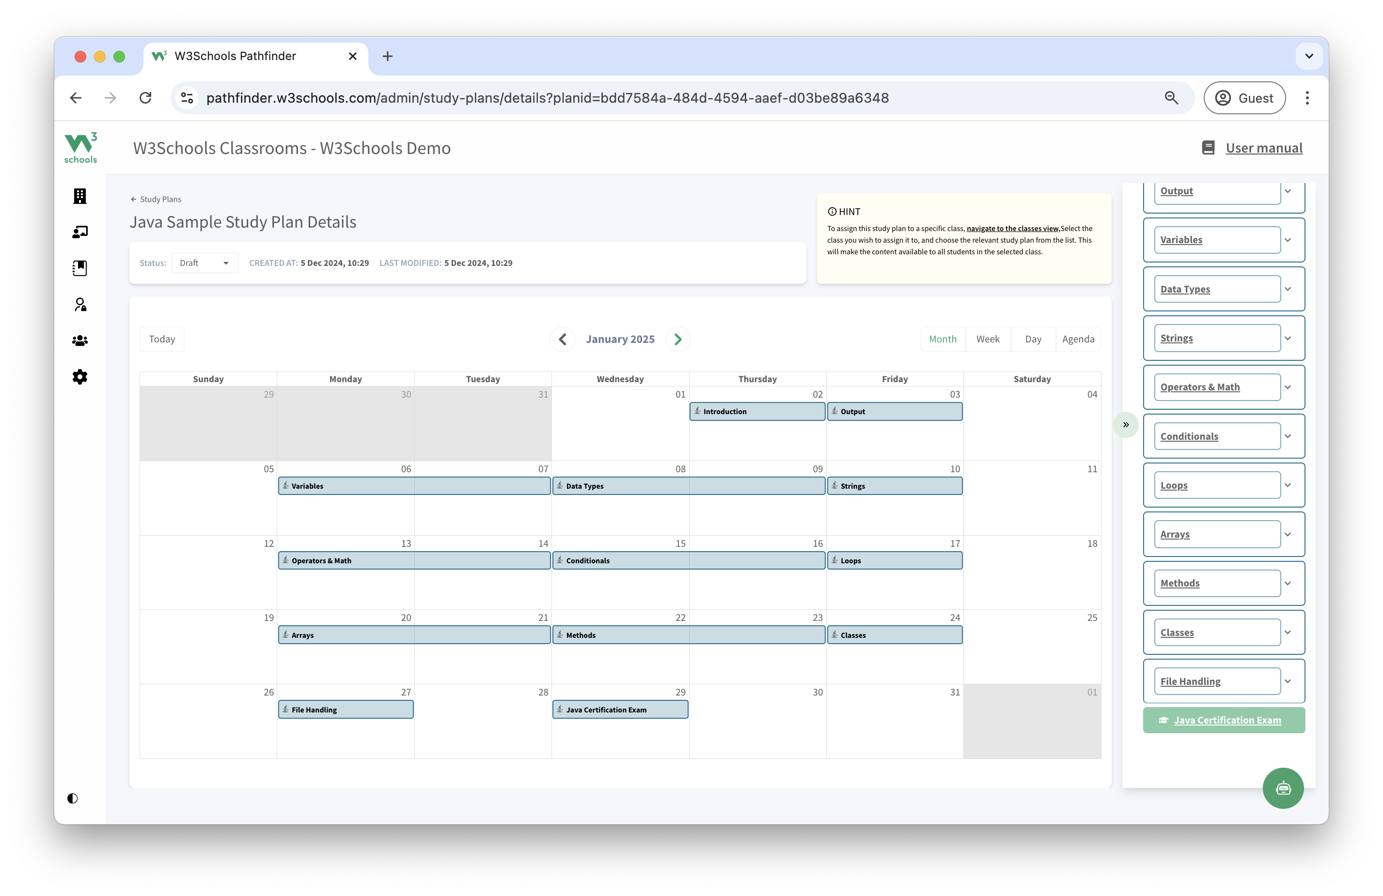The image size is (1383, 896).
Task: Collapse the side panel with double-arrow icon
Action: 1126,424
